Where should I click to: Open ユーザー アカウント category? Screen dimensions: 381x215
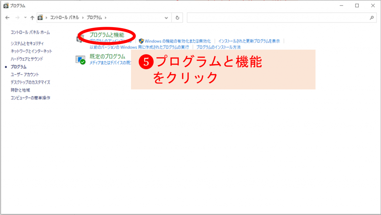tap(25, 74)
